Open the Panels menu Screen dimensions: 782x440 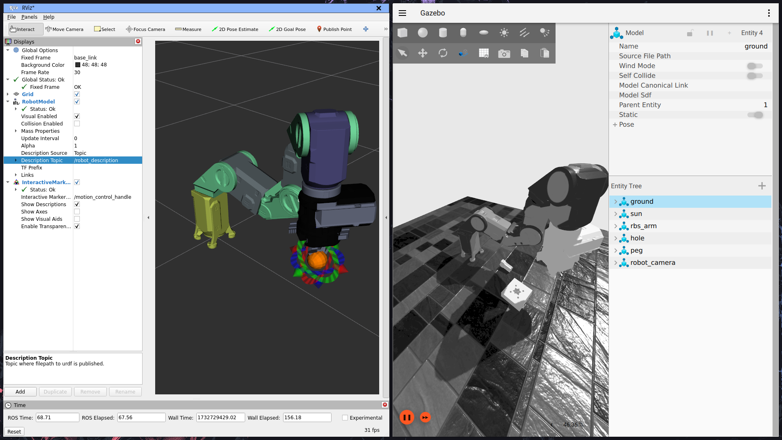click(x=29, y=17)
